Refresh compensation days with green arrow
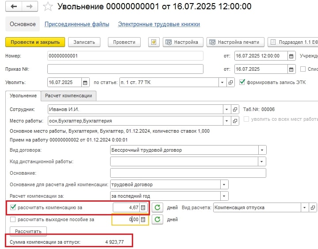Image resolution: width=318 pixels, height=249 pixels. click(157, 207)
